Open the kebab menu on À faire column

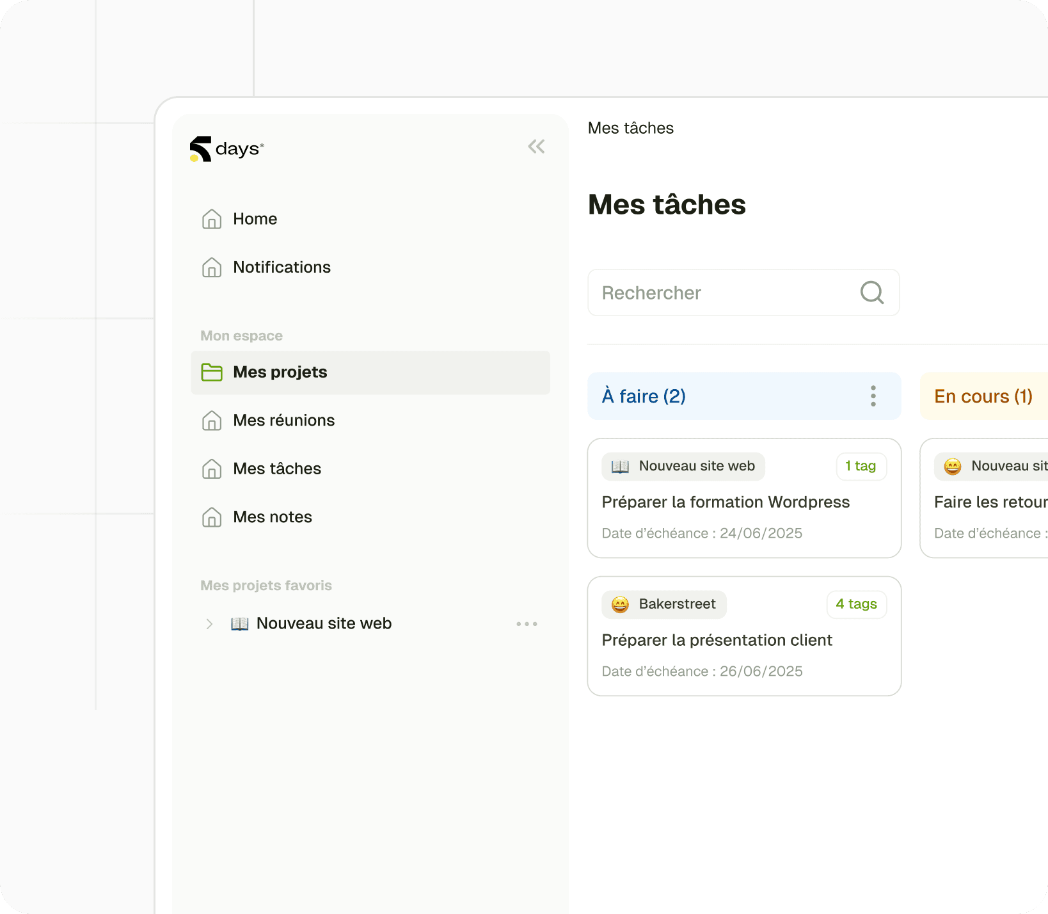[x=873, y=396]
